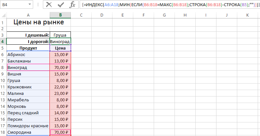Viewport: 260px width, 136px height.
Task: Select the 'Груша' result cell in B3
Action: 60,35
